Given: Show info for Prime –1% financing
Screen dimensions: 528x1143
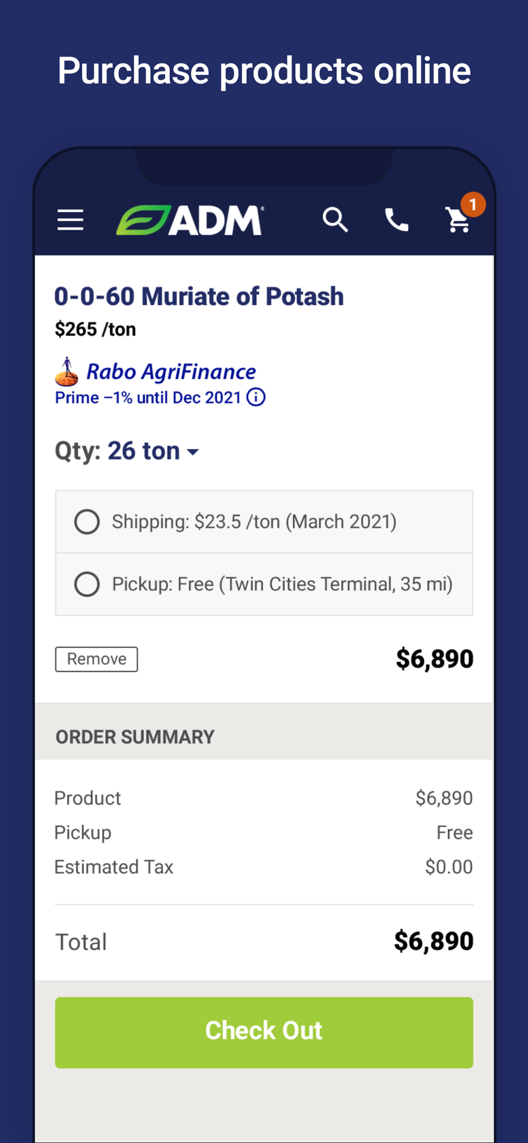Looking at the screenshot, I should [256, 397].
